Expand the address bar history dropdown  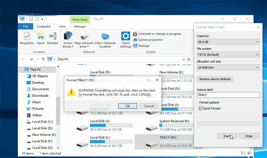pos(183,59)
